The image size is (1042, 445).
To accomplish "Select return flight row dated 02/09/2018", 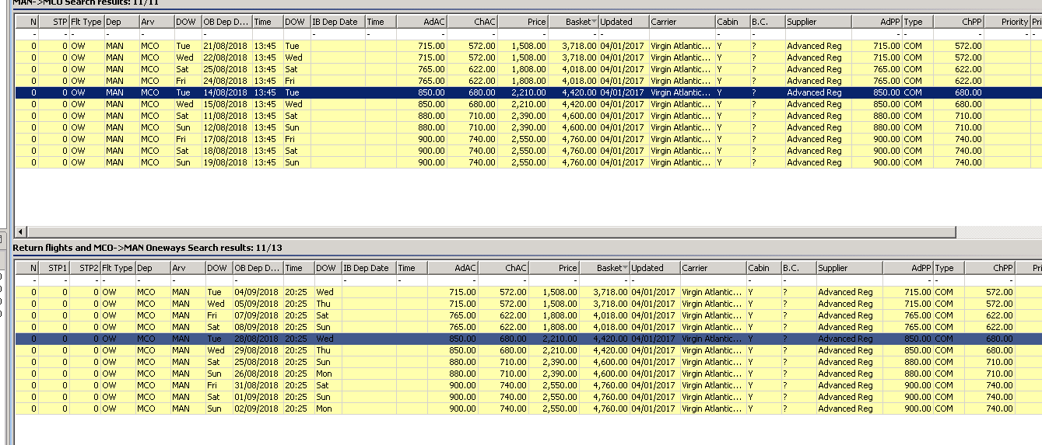I will pyautogui.click(x=255, y=408).
